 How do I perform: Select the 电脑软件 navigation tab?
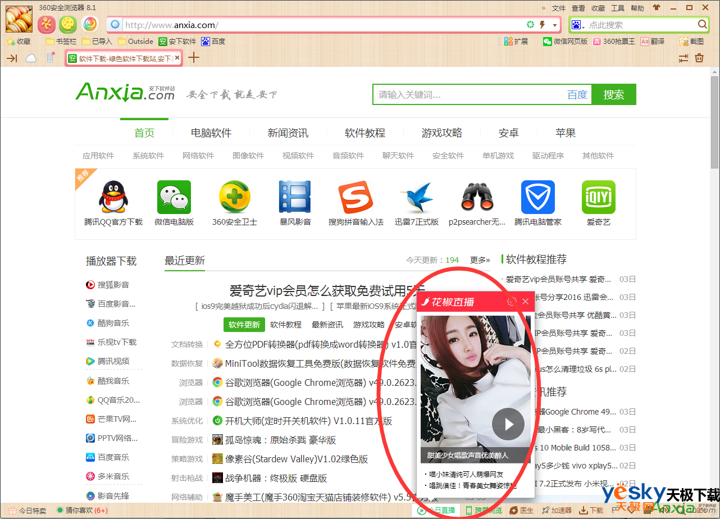[x=211, y=133]
